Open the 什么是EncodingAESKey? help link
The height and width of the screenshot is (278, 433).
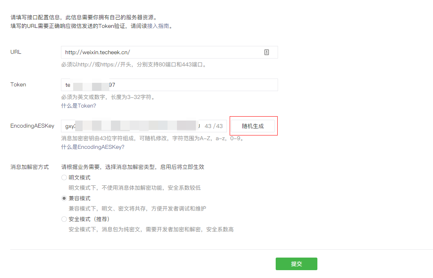(92, 147)
